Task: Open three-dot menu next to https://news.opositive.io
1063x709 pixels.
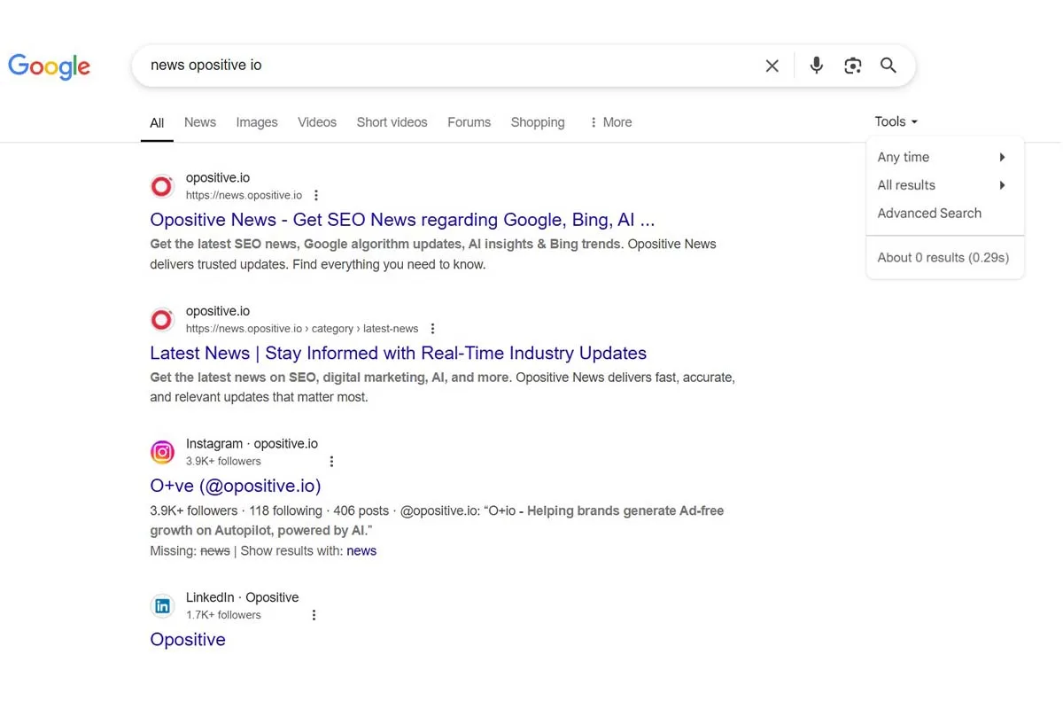Action: coord(316,196)
